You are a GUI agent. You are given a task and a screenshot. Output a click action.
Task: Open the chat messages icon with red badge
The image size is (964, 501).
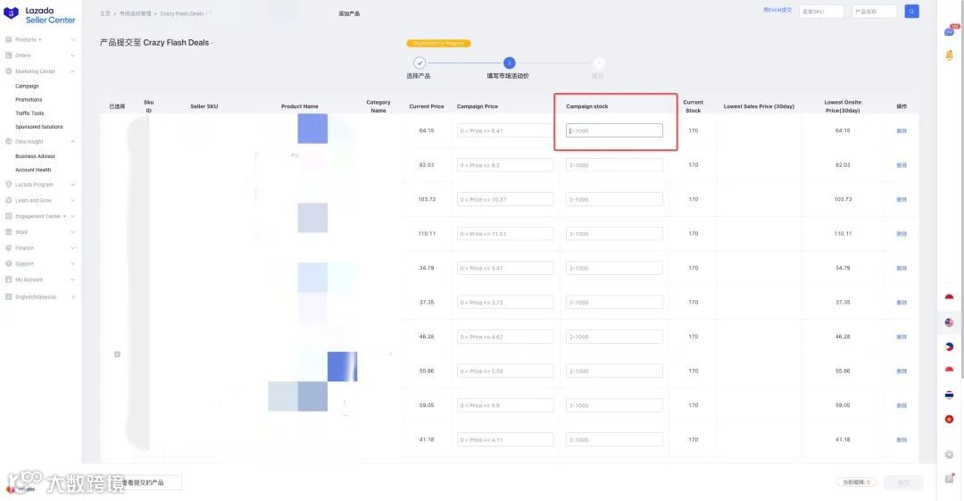[949, 30]
